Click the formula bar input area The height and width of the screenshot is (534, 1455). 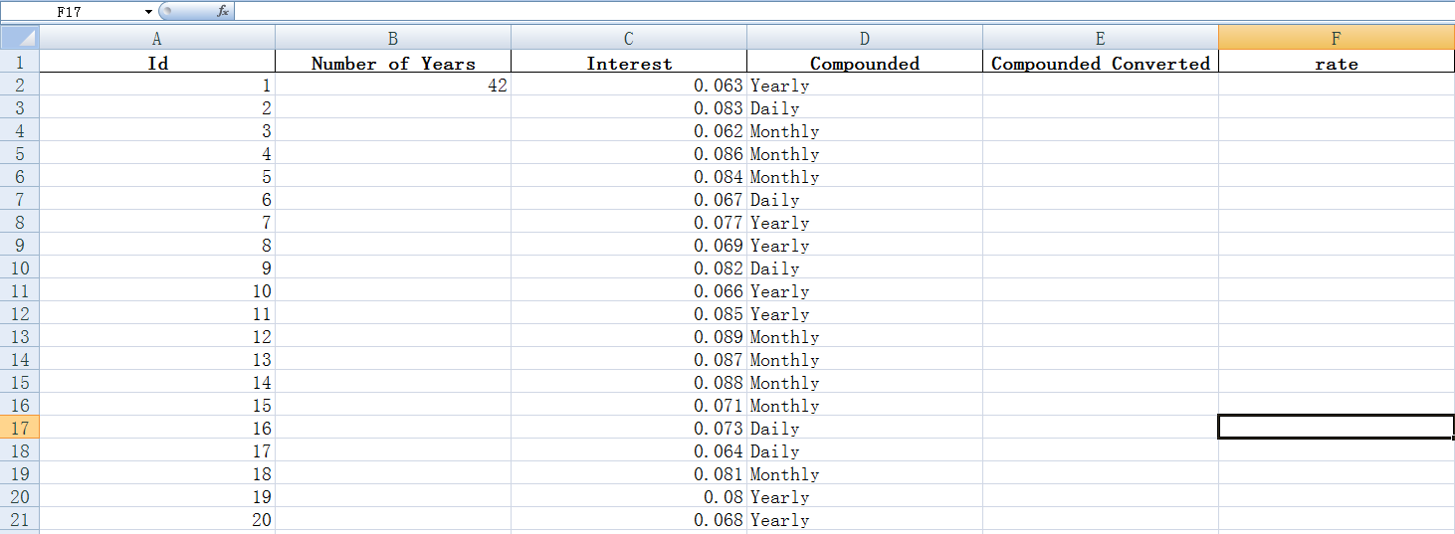pyautogui.click(x=845, y=11)
